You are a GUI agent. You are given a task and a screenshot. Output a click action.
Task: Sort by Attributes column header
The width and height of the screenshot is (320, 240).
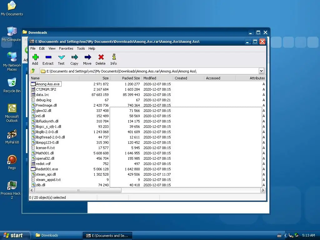250,78
